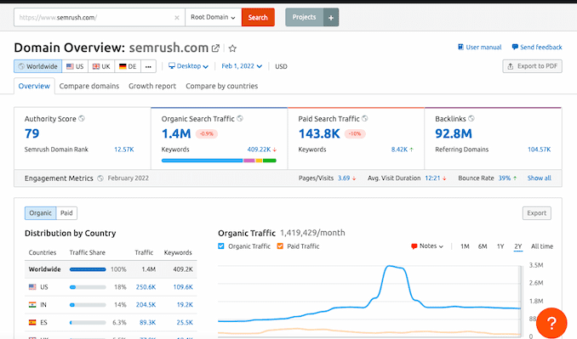This screenshot has width=577, height=339.
Task: Open more countries ellipsis menu
Action: (x=148, y=66)
